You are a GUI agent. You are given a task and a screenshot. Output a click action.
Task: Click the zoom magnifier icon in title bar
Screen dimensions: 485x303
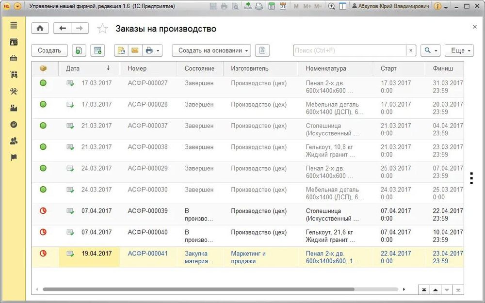click(331, 6)
